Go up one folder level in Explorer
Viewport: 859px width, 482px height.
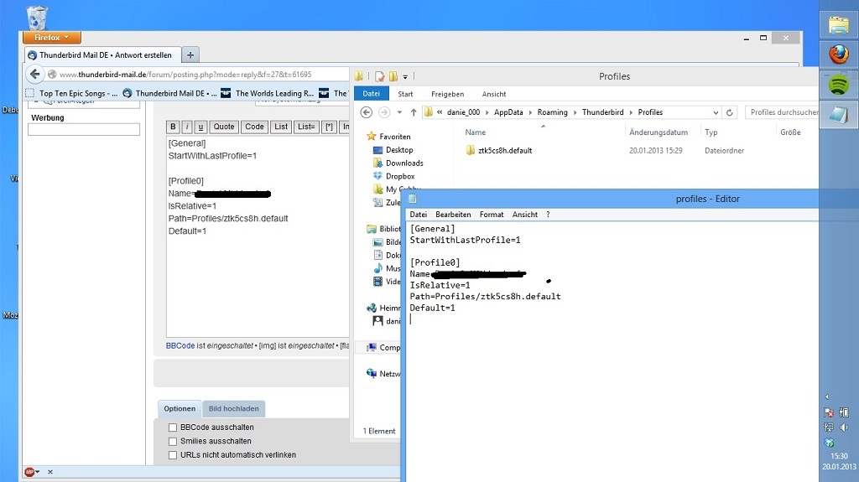pos(414,112)
